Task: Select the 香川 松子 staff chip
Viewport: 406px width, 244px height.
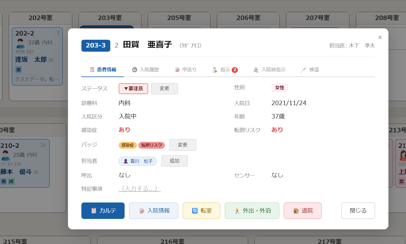Action: coord(138,161)
